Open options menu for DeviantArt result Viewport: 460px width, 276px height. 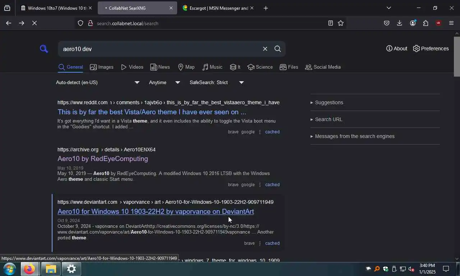(x=259, y=243)
